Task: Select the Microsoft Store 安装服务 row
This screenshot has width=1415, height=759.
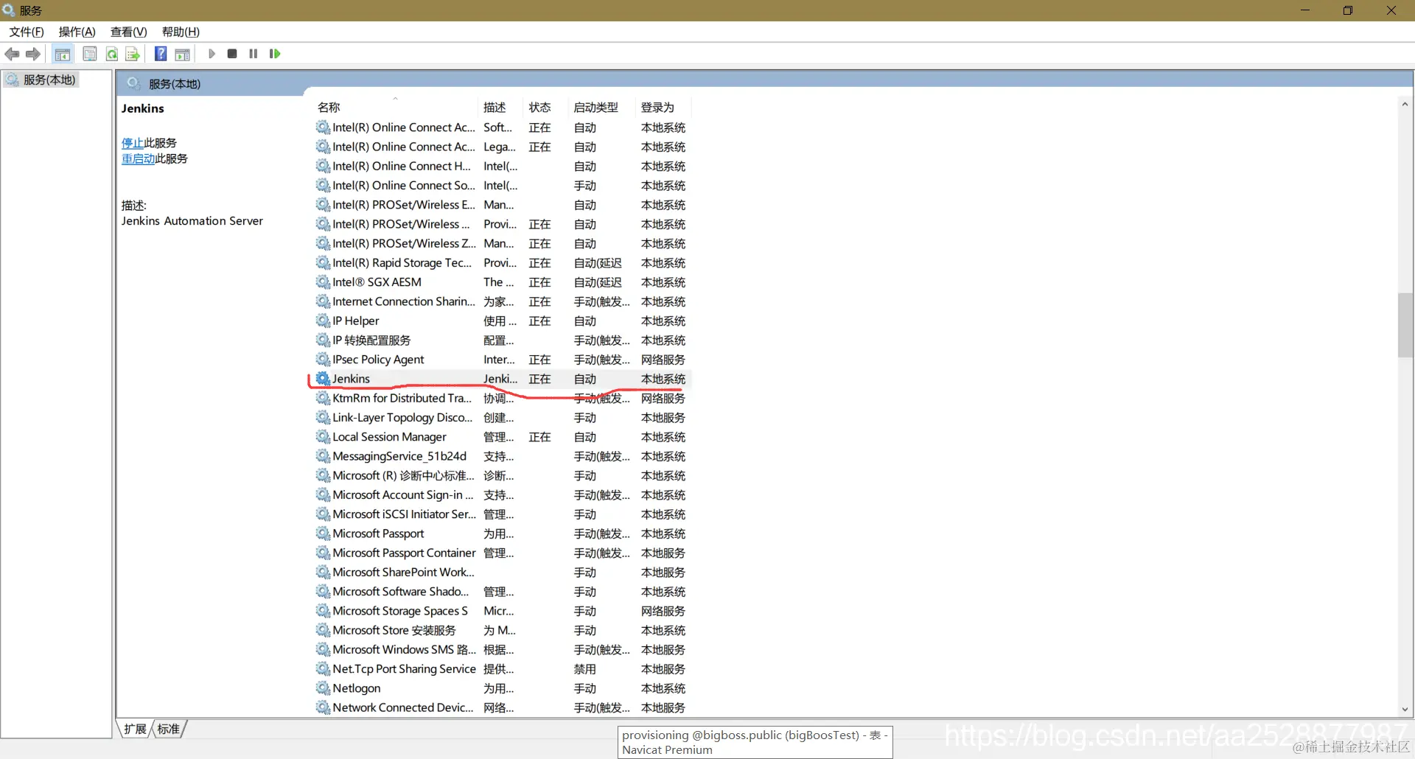Action: tap(503, 630)
